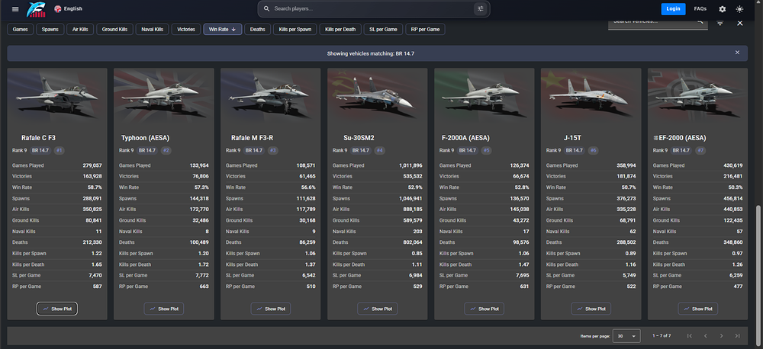Sort vehicles by Kills per Spawn
This screenshot has width=763, height=349.
(295, 29)
